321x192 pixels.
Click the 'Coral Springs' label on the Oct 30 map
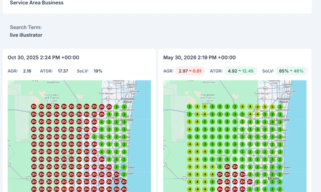pos(106,94)
